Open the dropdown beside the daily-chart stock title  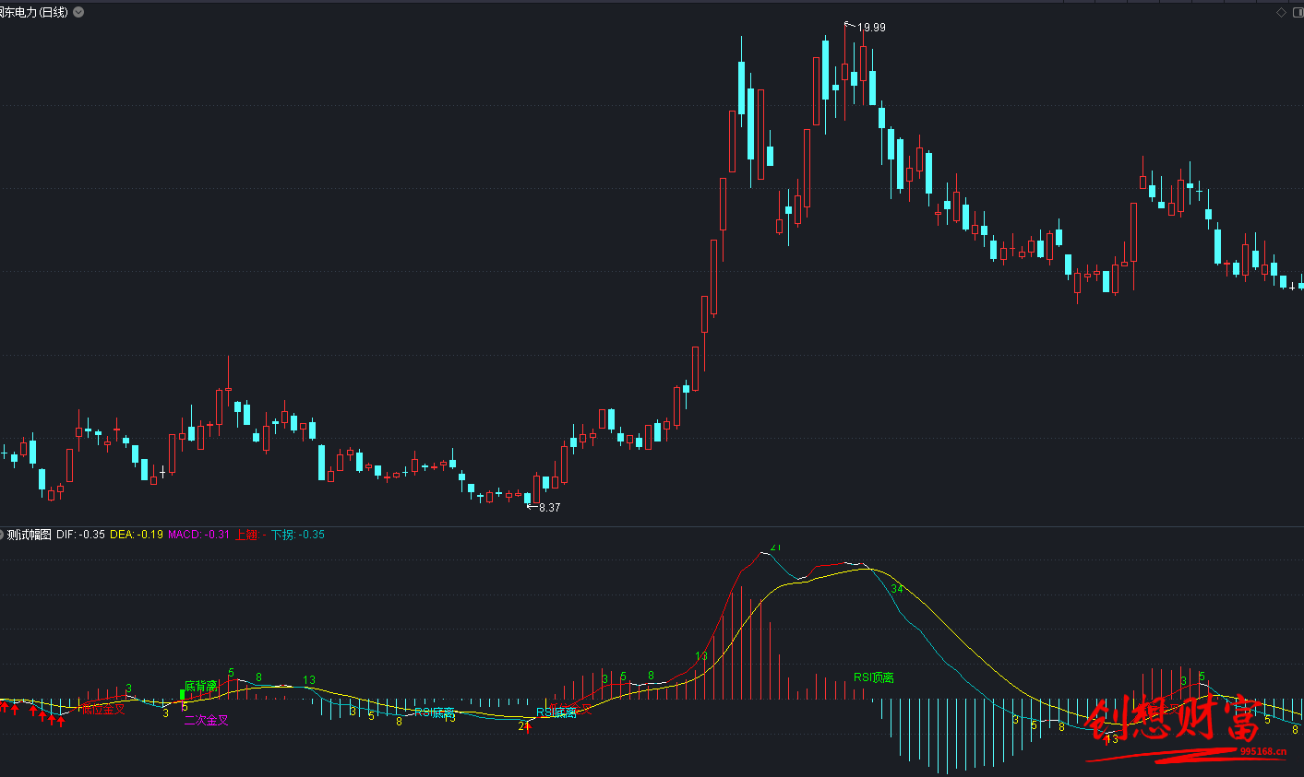pos(78,12)
